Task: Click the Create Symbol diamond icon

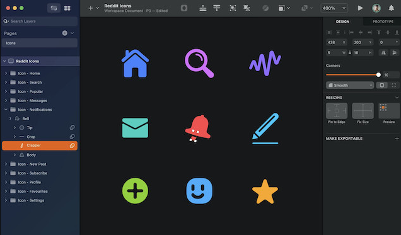Action: click(x=184, y=8)
